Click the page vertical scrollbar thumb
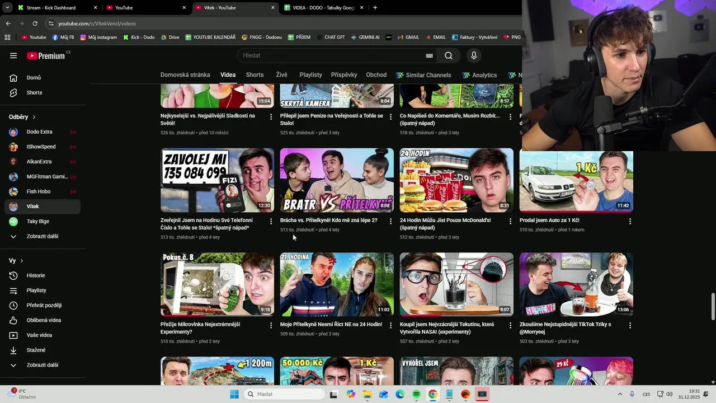This screenshot has height=403, width=716. pyautogui.click(x=713, y=307)
